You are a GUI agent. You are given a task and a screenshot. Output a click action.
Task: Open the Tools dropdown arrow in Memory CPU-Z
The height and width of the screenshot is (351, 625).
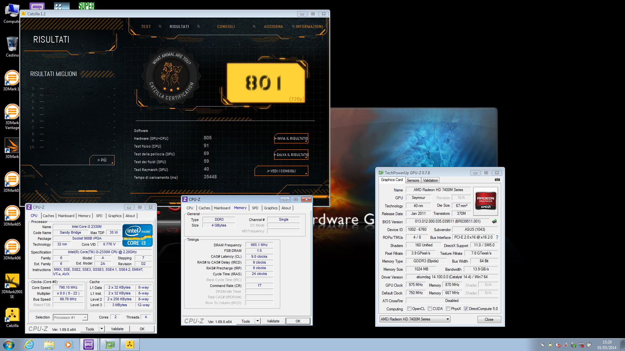coord(257,321)
